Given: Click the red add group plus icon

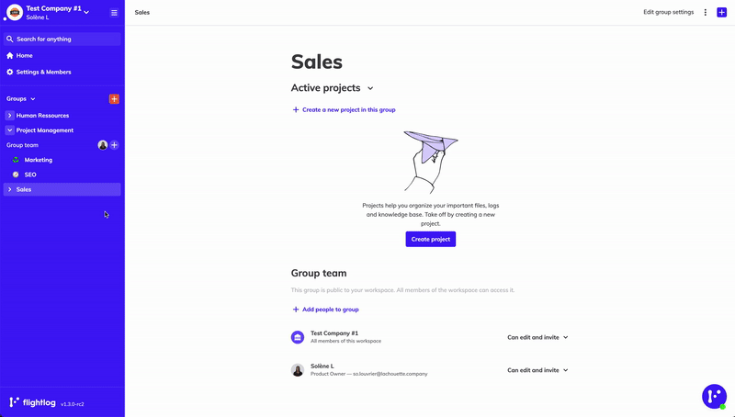Looking at the screenshot, I should (x=114, y=99).
